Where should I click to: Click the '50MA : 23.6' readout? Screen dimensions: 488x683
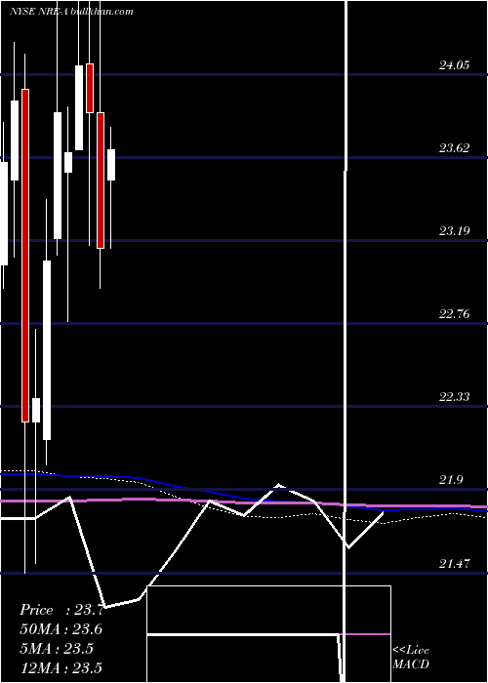click(61, 629)
